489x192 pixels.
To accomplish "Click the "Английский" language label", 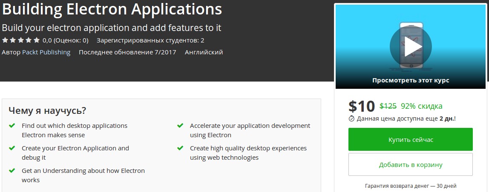I will click(204, 52).
